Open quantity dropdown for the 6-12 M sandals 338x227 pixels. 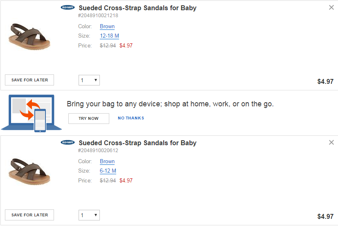coord(89,215)
